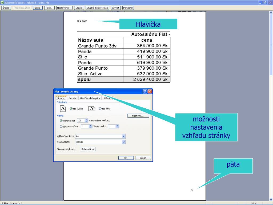The image size is (273, 205).
Task: Restore the Excel window
Action: 265,2
